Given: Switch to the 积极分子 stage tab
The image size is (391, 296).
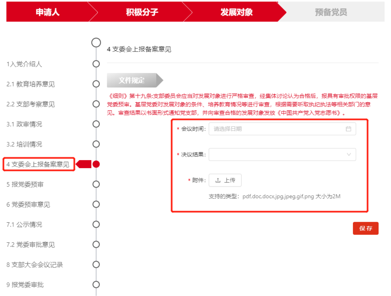Looking at the screenshot, I should tap(142, 12).
